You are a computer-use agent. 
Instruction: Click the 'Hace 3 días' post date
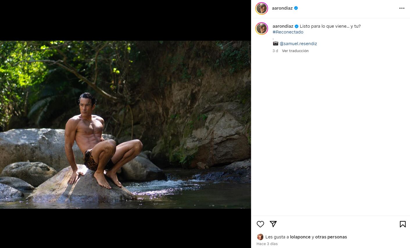click(267, 244)
